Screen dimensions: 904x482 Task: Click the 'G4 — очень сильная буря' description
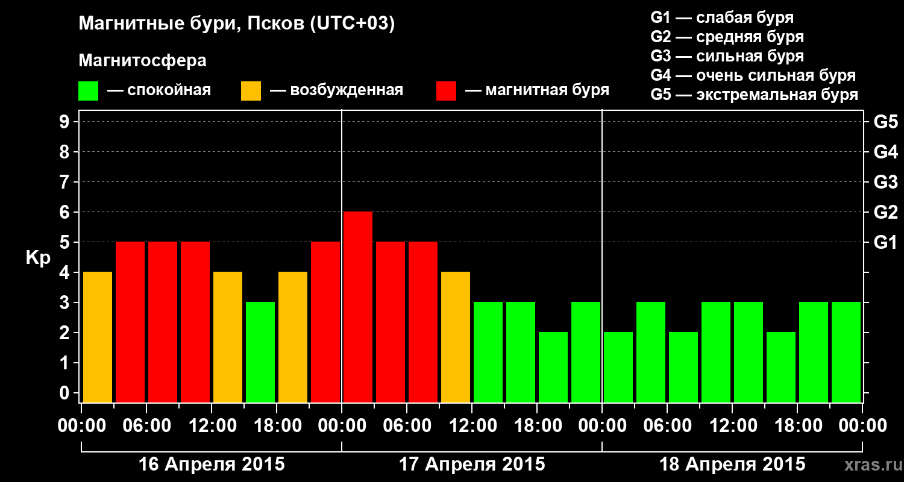(x=753, y=75)
